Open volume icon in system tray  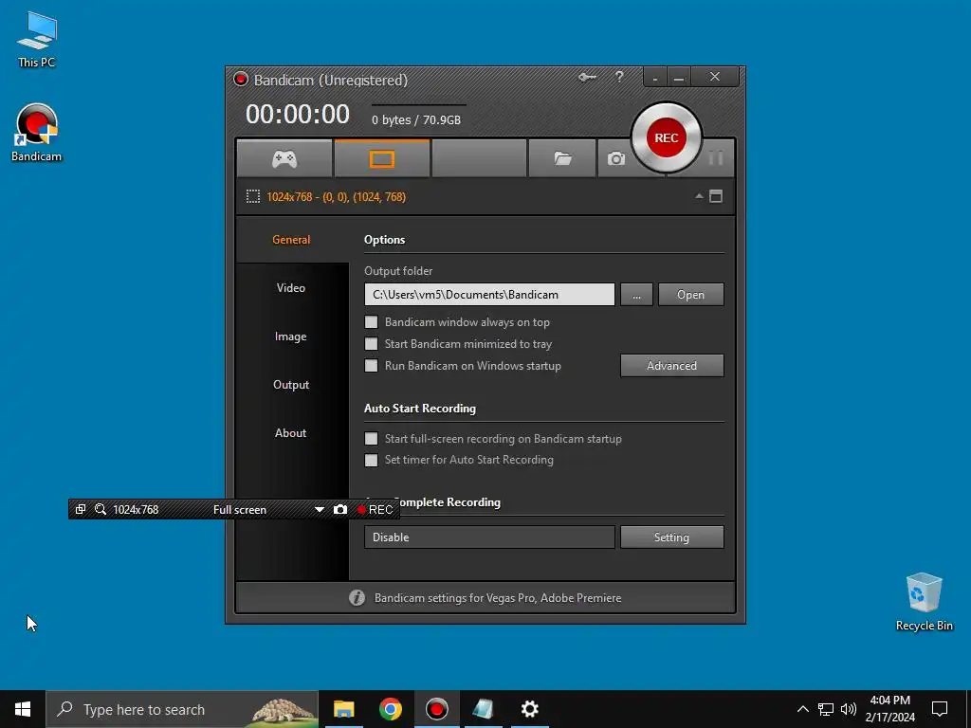pyautogui.click(x=849, y=709)
